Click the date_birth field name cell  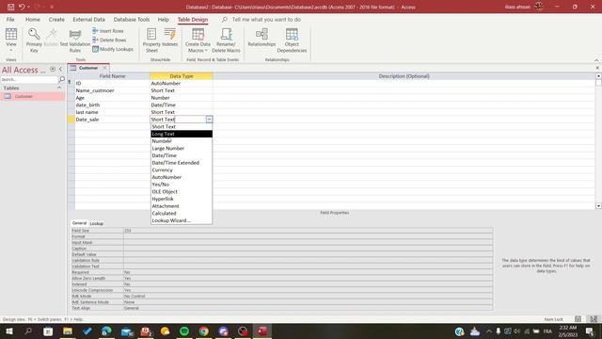coord(112,105)
